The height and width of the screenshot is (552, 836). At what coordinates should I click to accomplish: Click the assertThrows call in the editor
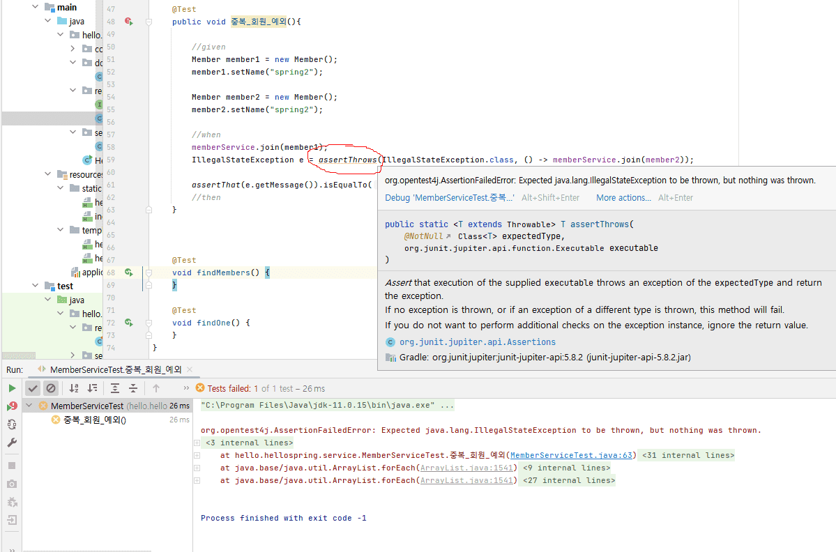(x=348, y=160)
